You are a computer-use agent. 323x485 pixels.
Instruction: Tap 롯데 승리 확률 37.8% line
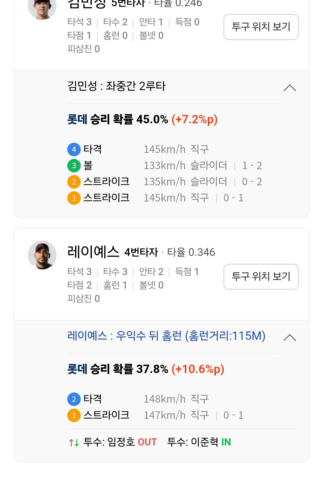[x=146, y=369]
